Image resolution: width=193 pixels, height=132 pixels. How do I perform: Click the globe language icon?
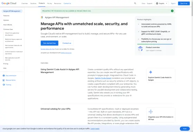point(157,3)
